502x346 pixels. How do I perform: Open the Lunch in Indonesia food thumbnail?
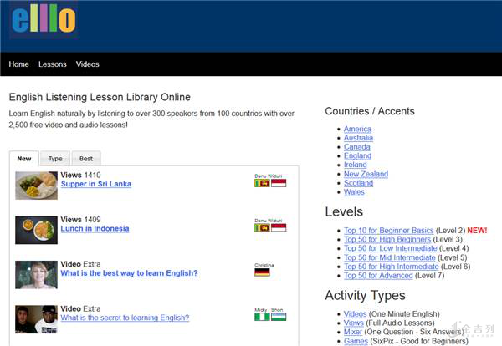tap(36, 230)
